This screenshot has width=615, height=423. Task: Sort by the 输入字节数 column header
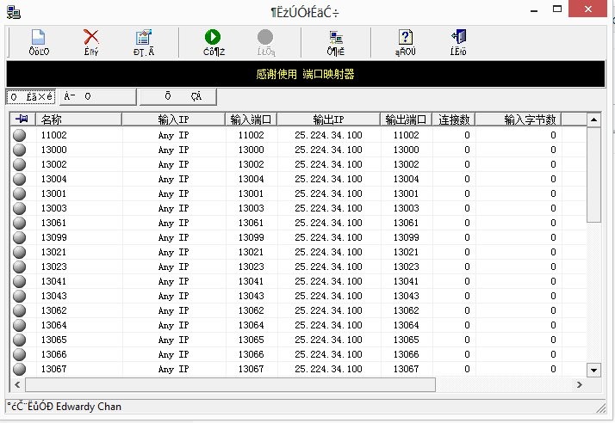point(519,119)
